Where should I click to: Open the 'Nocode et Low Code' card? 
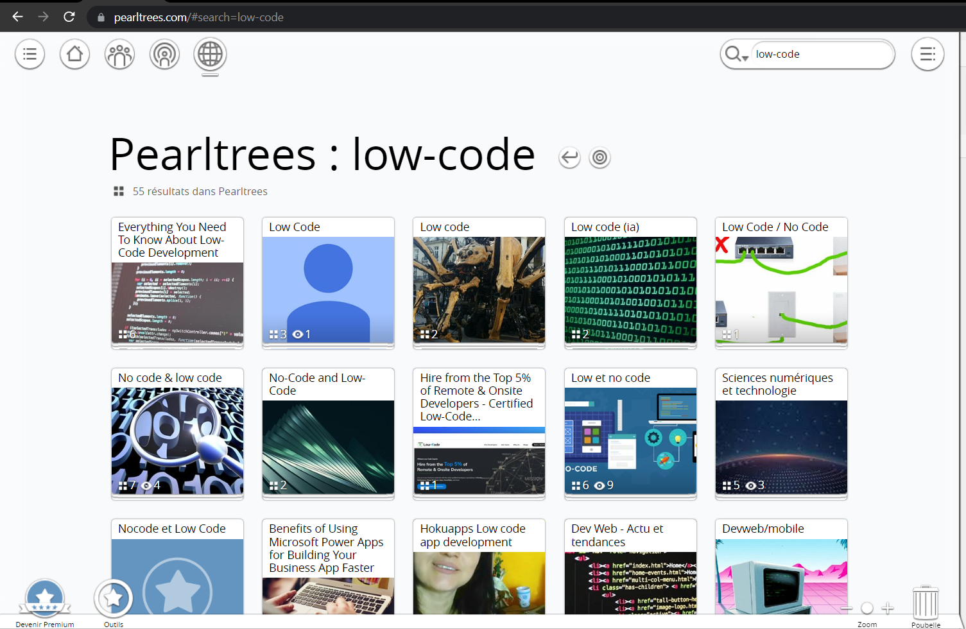(177, 566)
